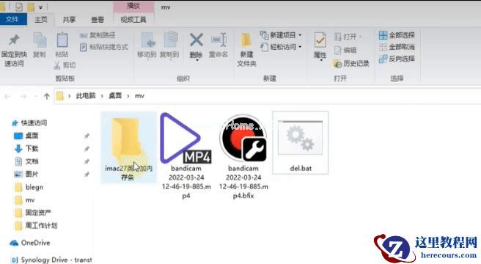Click the New folder (新建文件夹) icon
The height and width of the screenshot is (264, 481).
pos(246,40)
